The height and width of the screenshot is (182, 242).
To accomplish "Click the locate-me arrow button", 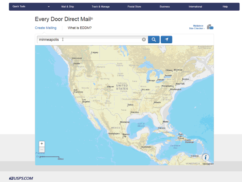I will (x=166, y=39).
